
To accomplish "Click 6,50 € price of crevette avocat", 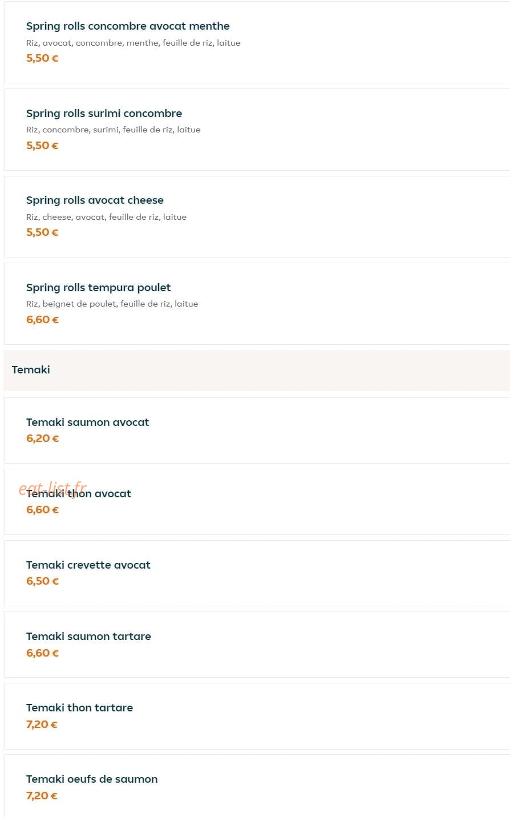I will click(x=42, y=581).
